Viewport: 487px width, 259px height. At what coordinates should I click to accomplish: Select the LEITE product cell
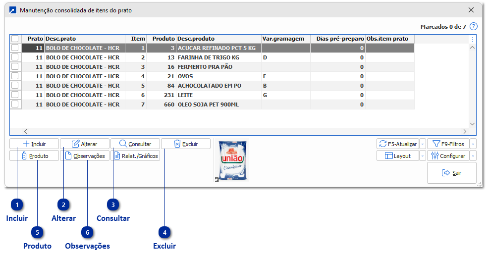(x=218, y=95)
